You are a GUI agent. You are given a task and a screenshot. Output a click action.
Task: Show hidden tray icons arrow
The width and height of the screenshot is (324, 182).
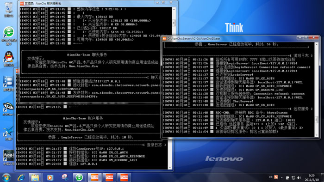click(282, 177)
